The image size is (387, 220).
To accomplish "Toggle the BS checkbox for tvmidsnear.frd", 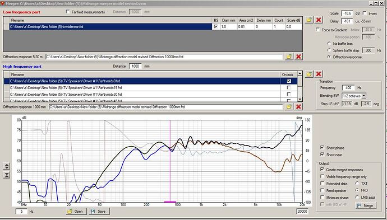I will click(x=216, y=27).
